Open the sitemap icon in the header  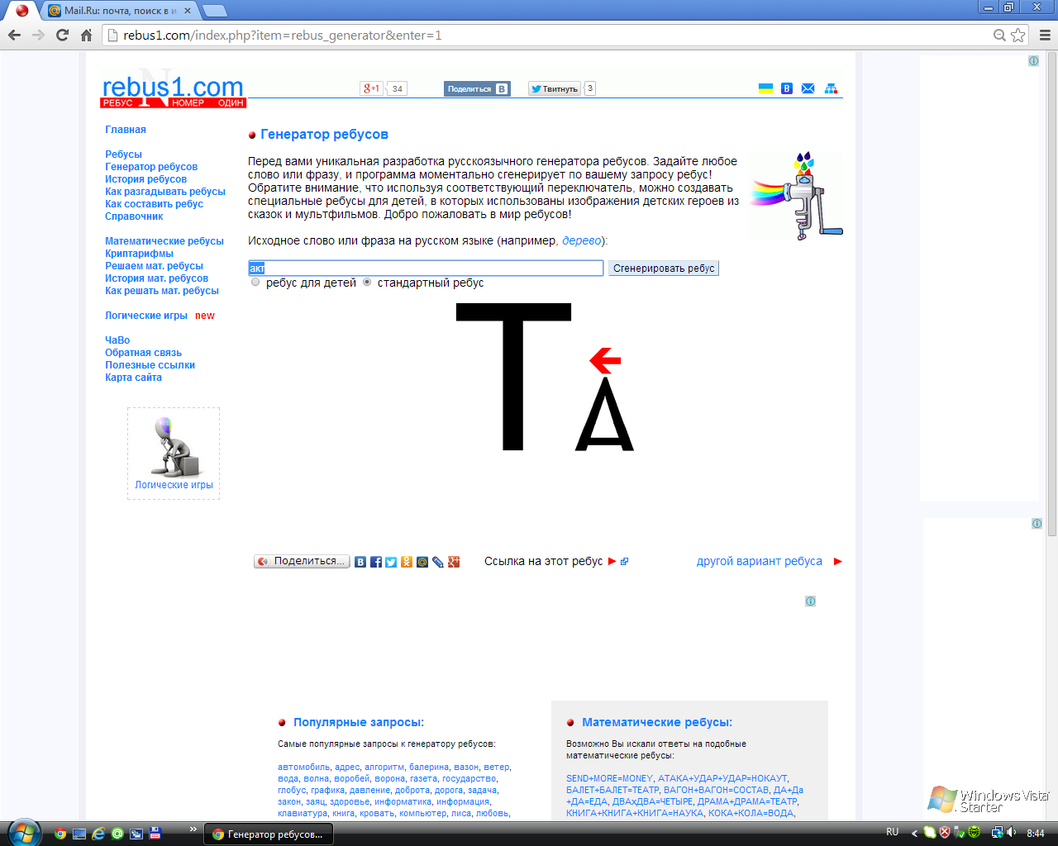click(x=831, y=88)
